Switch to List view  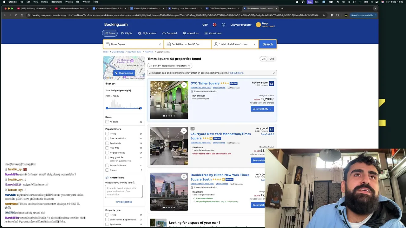263,59
